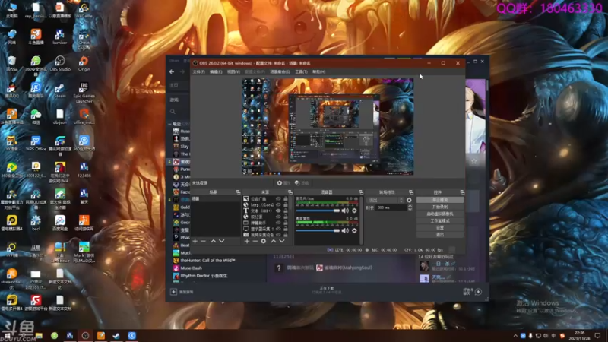Open Steam desktop shortcut
Screen dimensions: 608x342
point(60,90)
